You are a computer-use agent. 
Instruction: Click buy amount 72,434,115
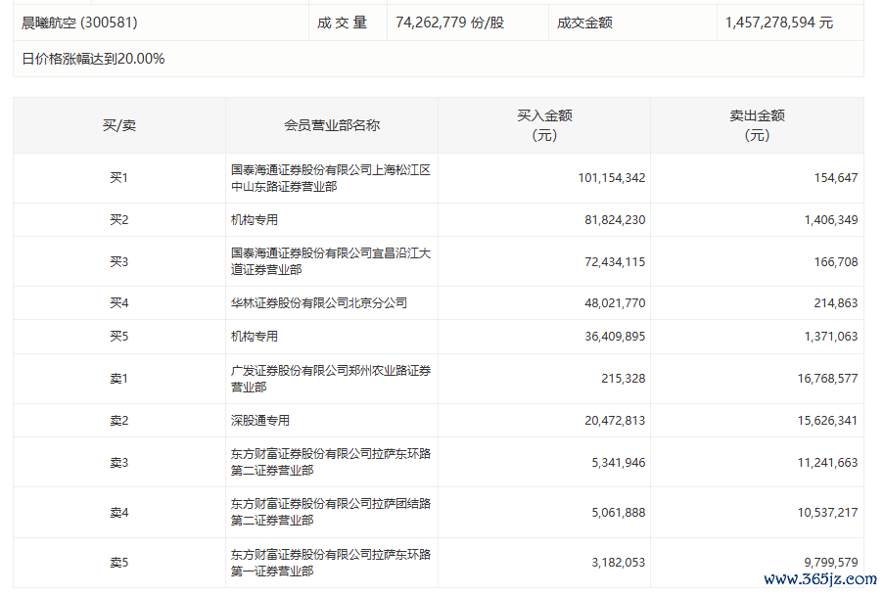[615, 261]
